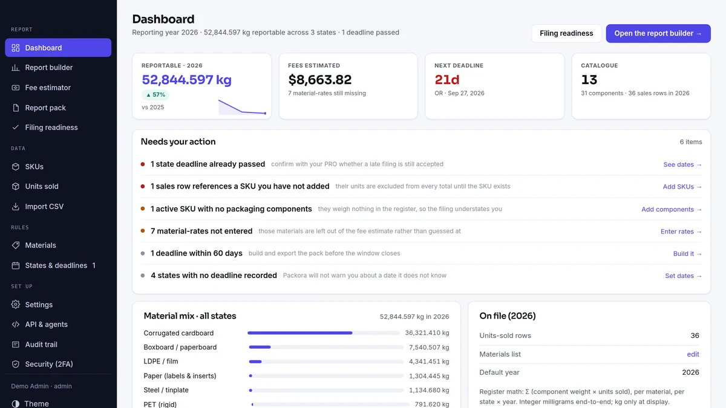Click the LDPE / film progress bar
Screen dimensions: 726x408
tap(326, 361)
